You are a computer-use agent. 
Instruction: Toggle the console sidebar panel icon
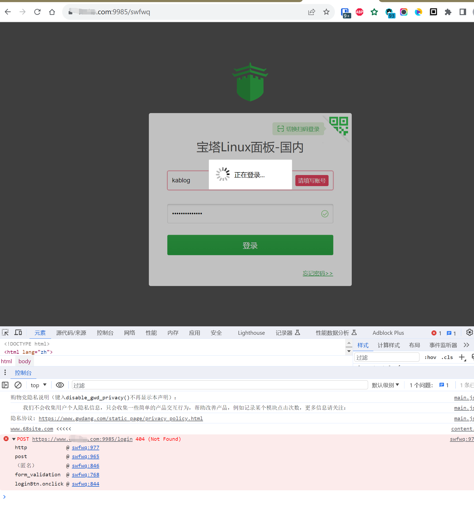point(5,385)
